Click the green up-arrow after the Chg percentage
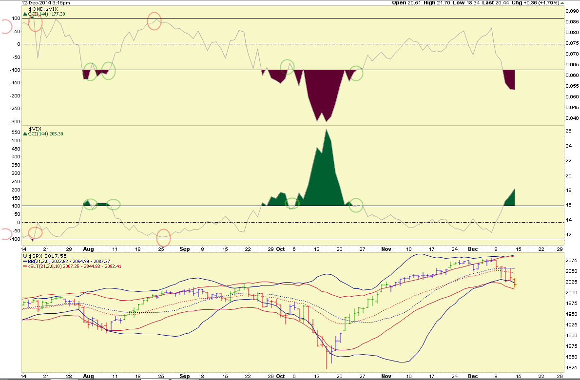The image size is (580, 380). pos(562,2)
